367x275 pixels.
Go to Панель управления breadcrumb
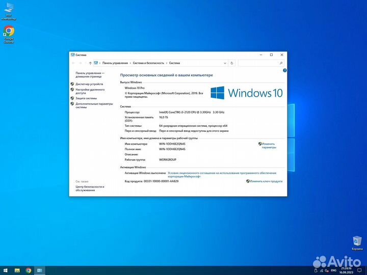115,63
